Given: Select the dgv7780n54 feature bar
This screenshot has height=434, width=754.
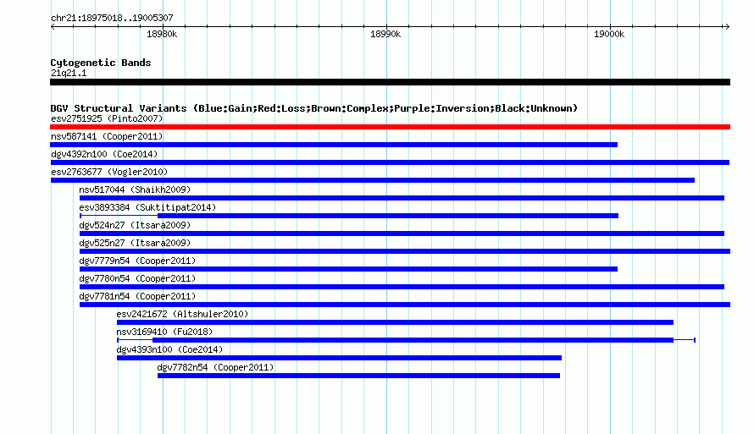Looking at the screenshot, I should click(402, 287).
